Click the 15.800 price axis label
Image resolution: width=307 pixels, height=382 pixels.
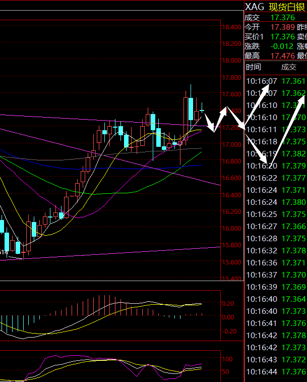click(231, 245)
